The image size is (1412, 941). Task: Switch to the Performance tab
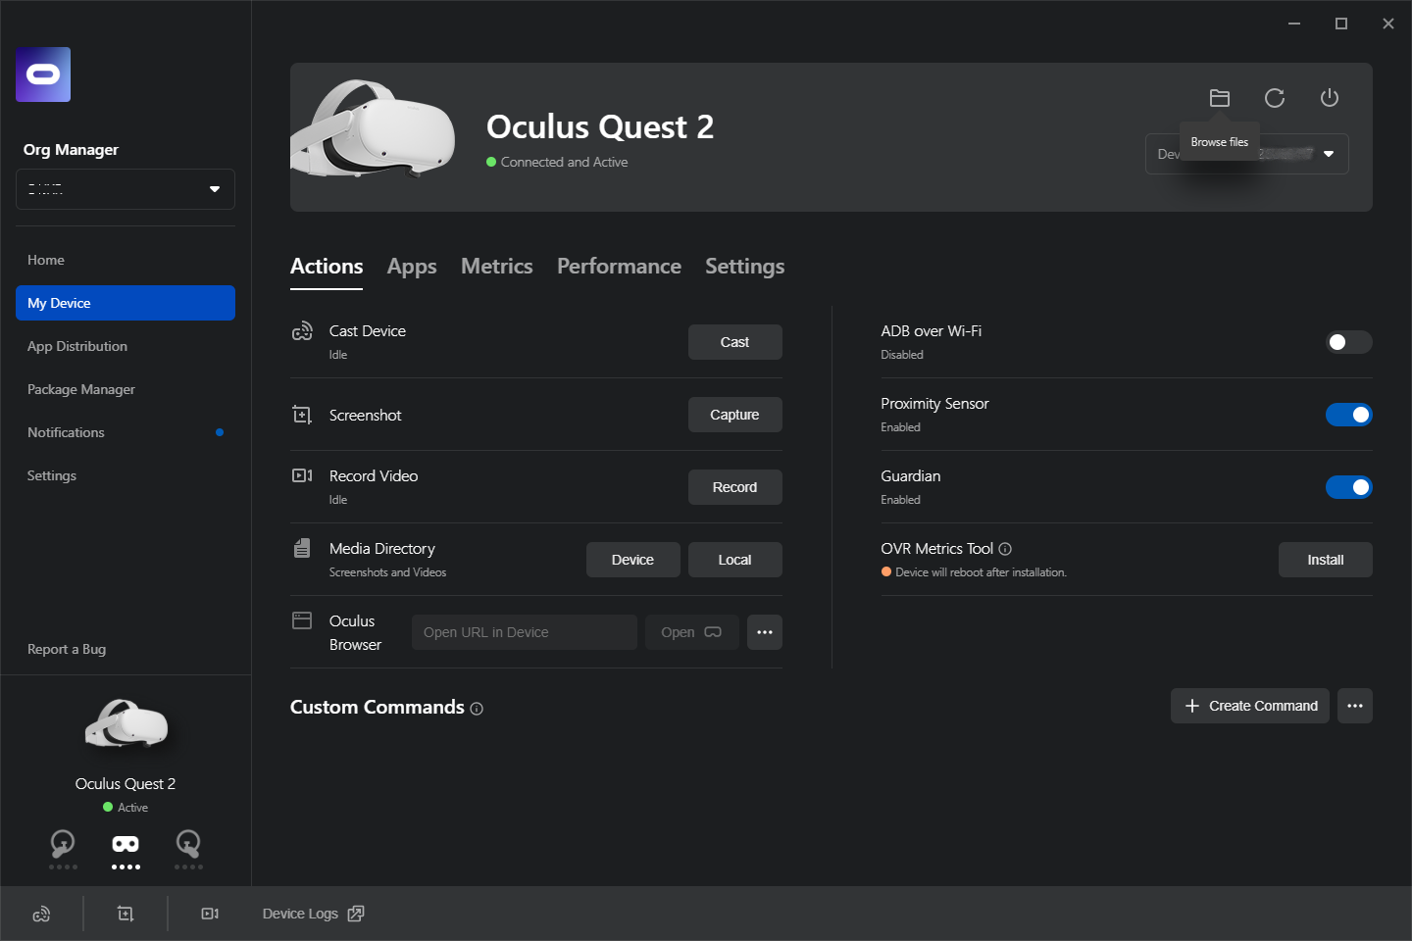tap(619, 267)
